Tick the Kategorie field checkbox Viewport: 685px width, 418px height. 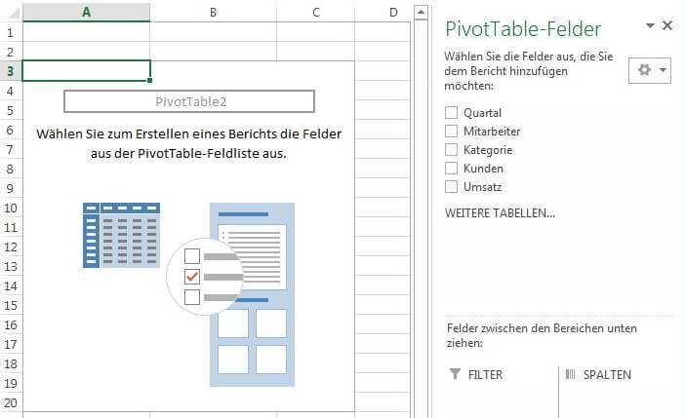tap(451, 150)
